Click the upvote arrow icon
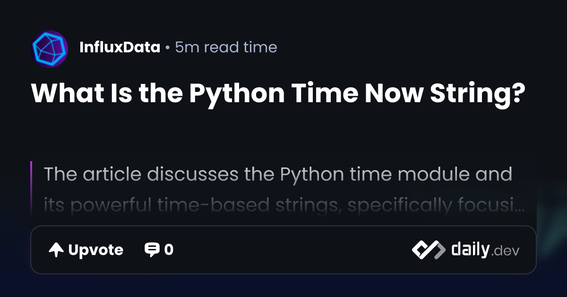 (x=56, y=250)
